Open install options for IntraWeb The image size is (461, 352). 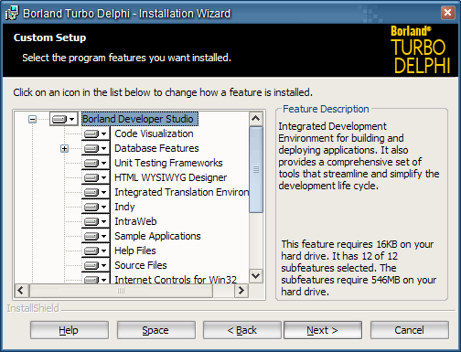pos(95,221)
